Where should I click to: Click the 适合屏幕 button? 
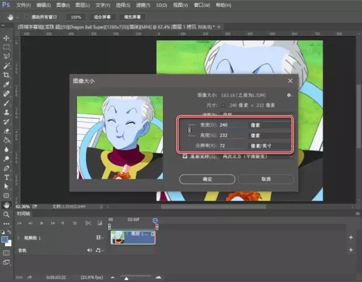tap(102, 17)
